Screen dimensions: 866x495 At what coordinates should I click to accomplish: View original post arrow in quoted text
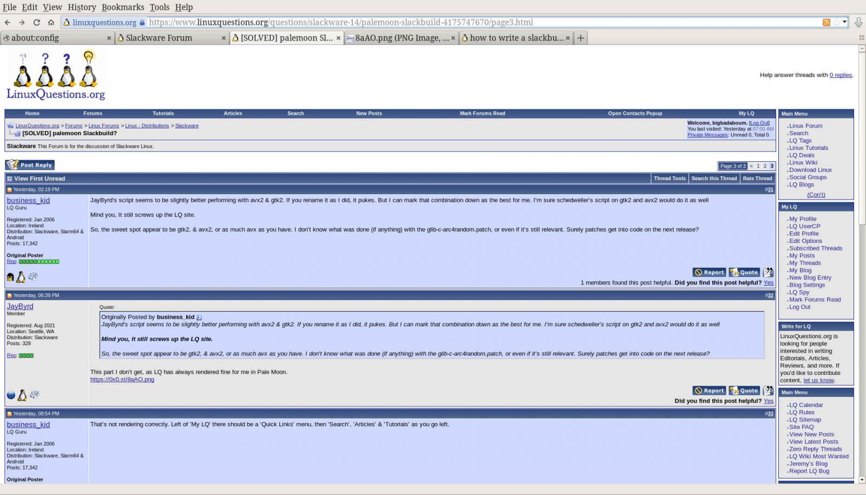point(199,318)
